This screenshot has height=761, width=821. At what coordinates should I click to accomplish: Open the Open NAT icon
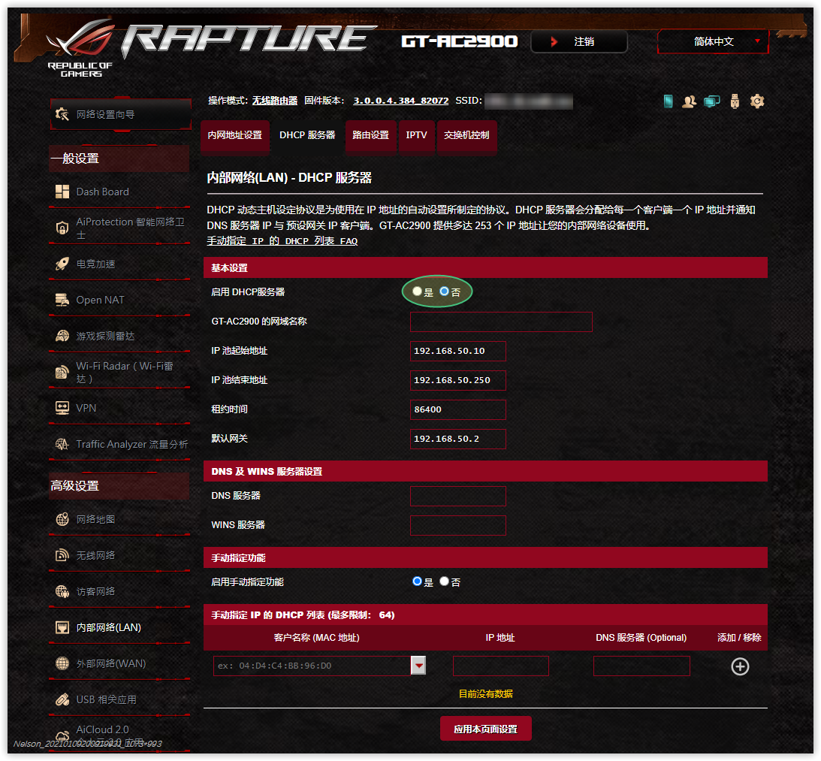[x=62, y=300]
